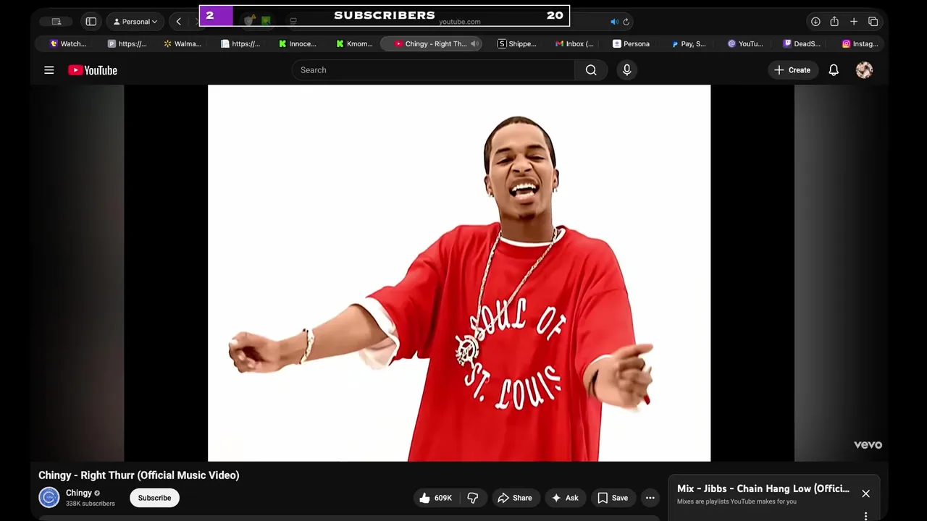This screenshot has height=521, width=927.
Task: Switch to the Instagram tab
Action: coord(860,44)
